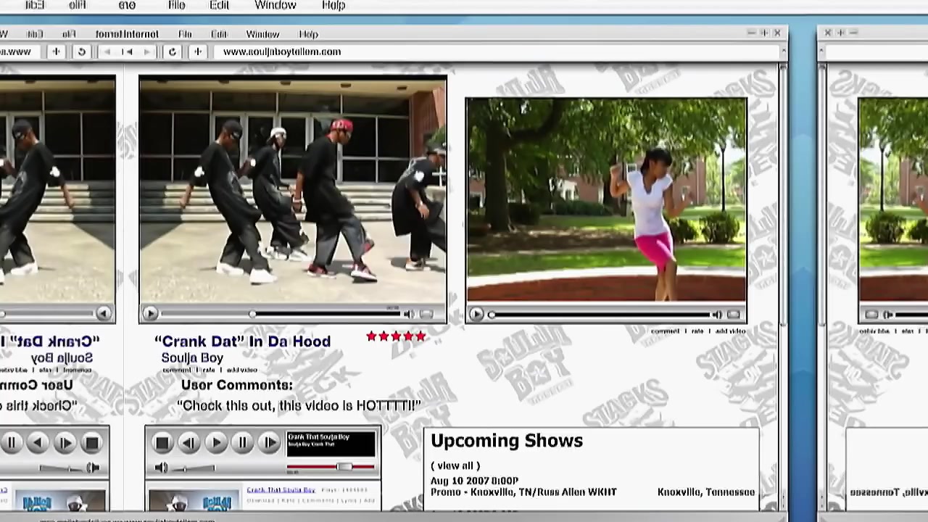Viewport: 928px width, 522px height.
Task: Open fullscreen on Crank Dat In Da Hood video
Action: pos(426,314)
